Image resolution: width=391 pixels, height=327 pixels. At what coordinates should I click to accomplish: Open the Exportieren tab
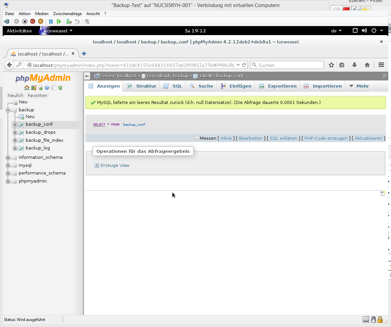coord(277,86)
